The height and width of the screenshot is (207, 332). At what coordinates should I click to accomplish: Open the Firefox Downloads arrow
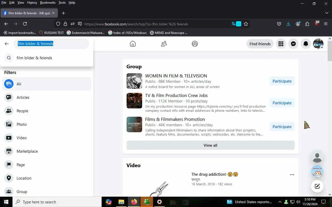[x=288, y=24]
